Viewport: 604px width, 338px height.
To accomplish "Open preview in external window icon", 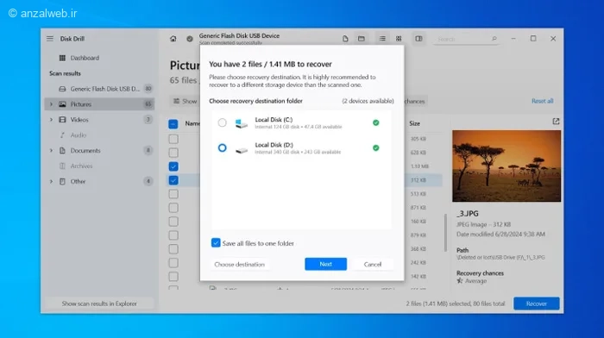I will 556,122.
